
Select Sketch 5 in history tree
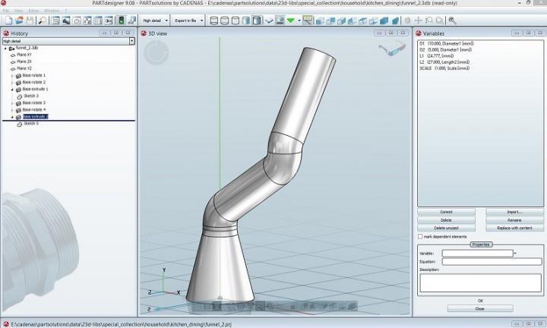coord(31,124)
